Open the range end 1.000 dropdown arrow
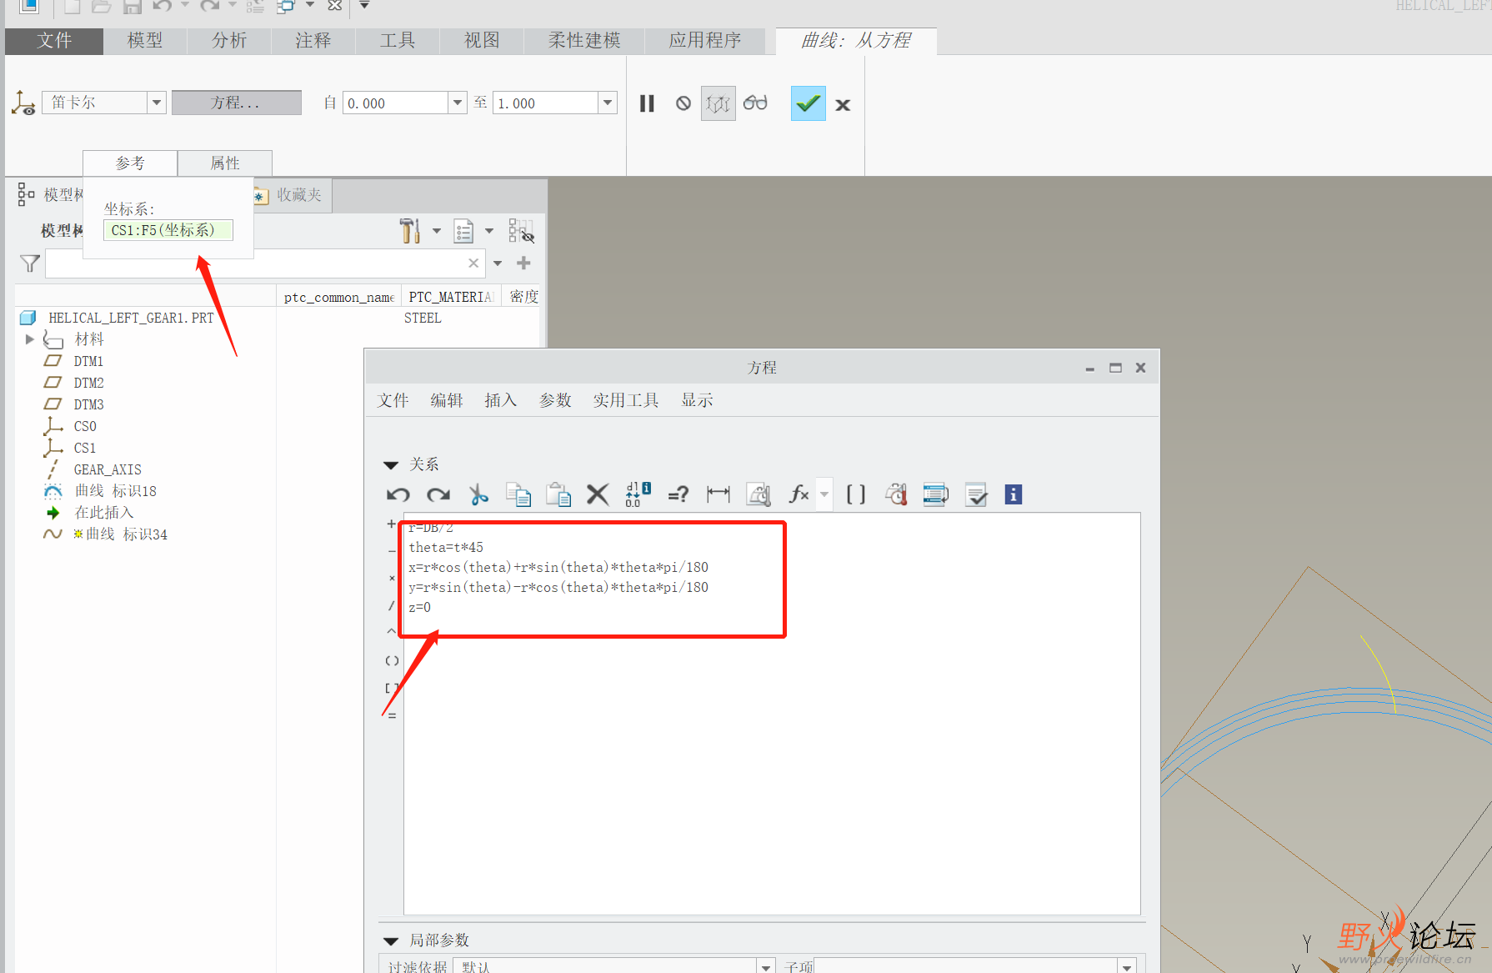This screenshot has height=973, width=1492. [x=608, y=103]
